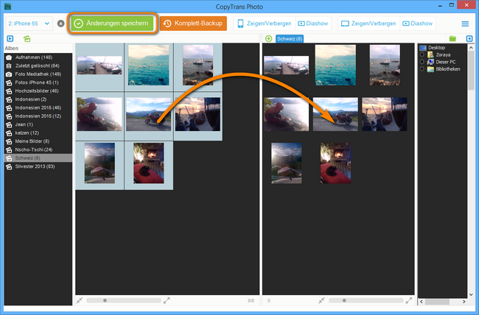
Task: Click the Änderungen speichern button
Action: pyautogui.click(x=113, y=24)
